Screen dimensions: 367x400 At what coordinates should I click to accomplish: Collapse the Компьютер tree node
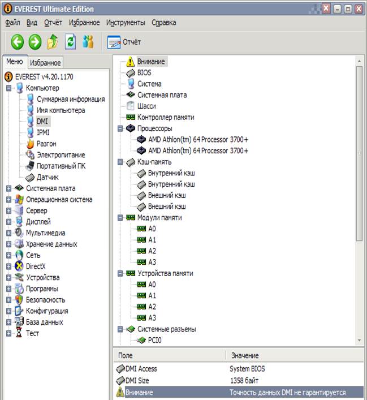coord(8,88)
